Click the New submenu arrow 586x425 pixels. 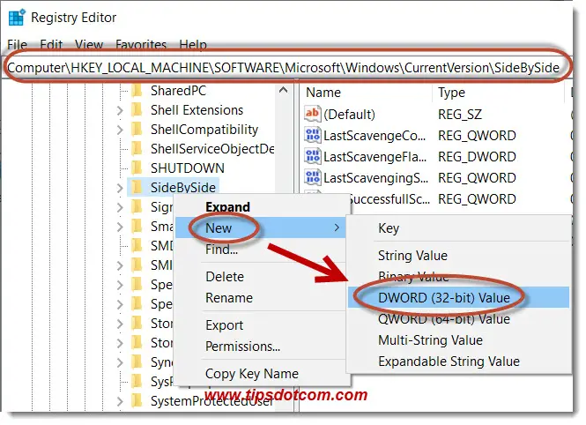[x=337, y=227]
